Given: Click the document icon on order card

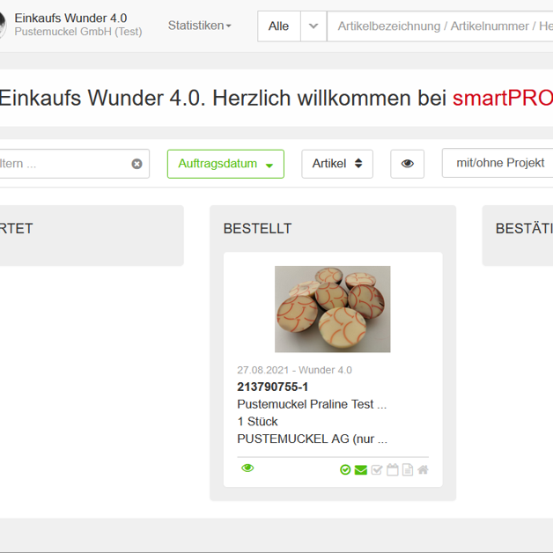Looking at the screenshot, I should tap(408, 469).
